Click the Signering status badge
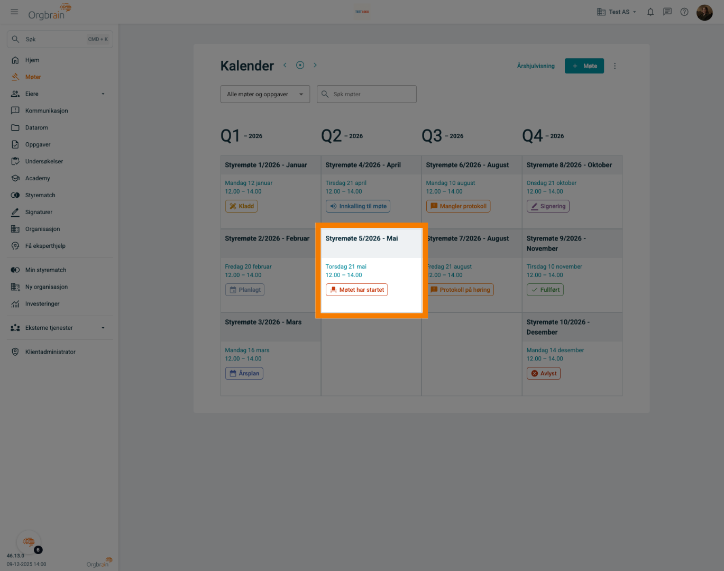The width and height of the screenshot is (724, 571). pos(548,206)
